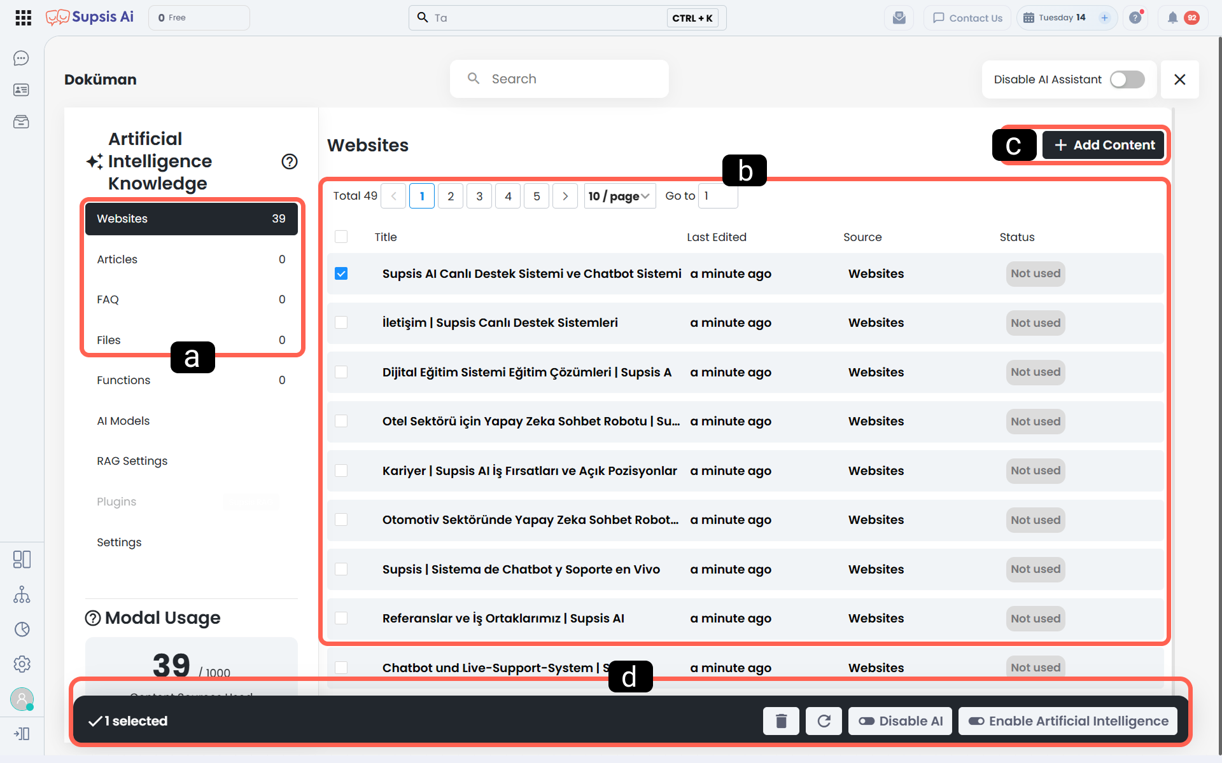Focus the global search bar with CTRL+K

[x=567, y=18]
